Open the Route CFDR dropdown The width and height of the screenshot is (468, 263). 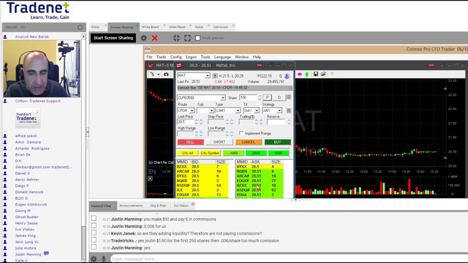tap(192, 111)
